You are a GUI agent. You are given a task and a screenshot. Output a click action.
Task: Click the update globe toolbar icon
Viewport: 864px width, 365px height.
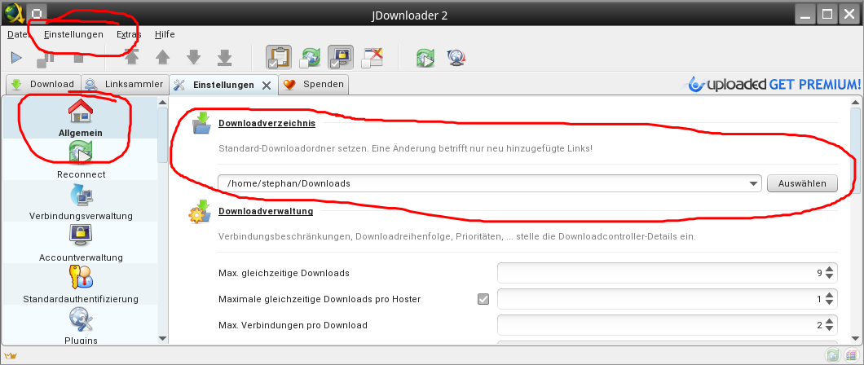pyautogui.click(x=456, y=57)
